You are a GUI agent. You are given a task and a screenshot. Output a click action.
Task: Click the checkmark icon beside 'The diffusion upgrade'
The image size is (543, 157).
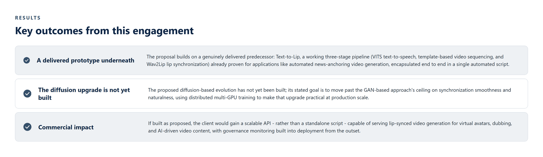pyautogui.click(x=27, y=94)
